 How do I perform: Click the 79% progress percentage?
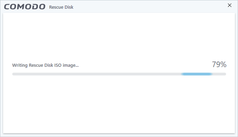pyautogui.click(x=219, y=64)
